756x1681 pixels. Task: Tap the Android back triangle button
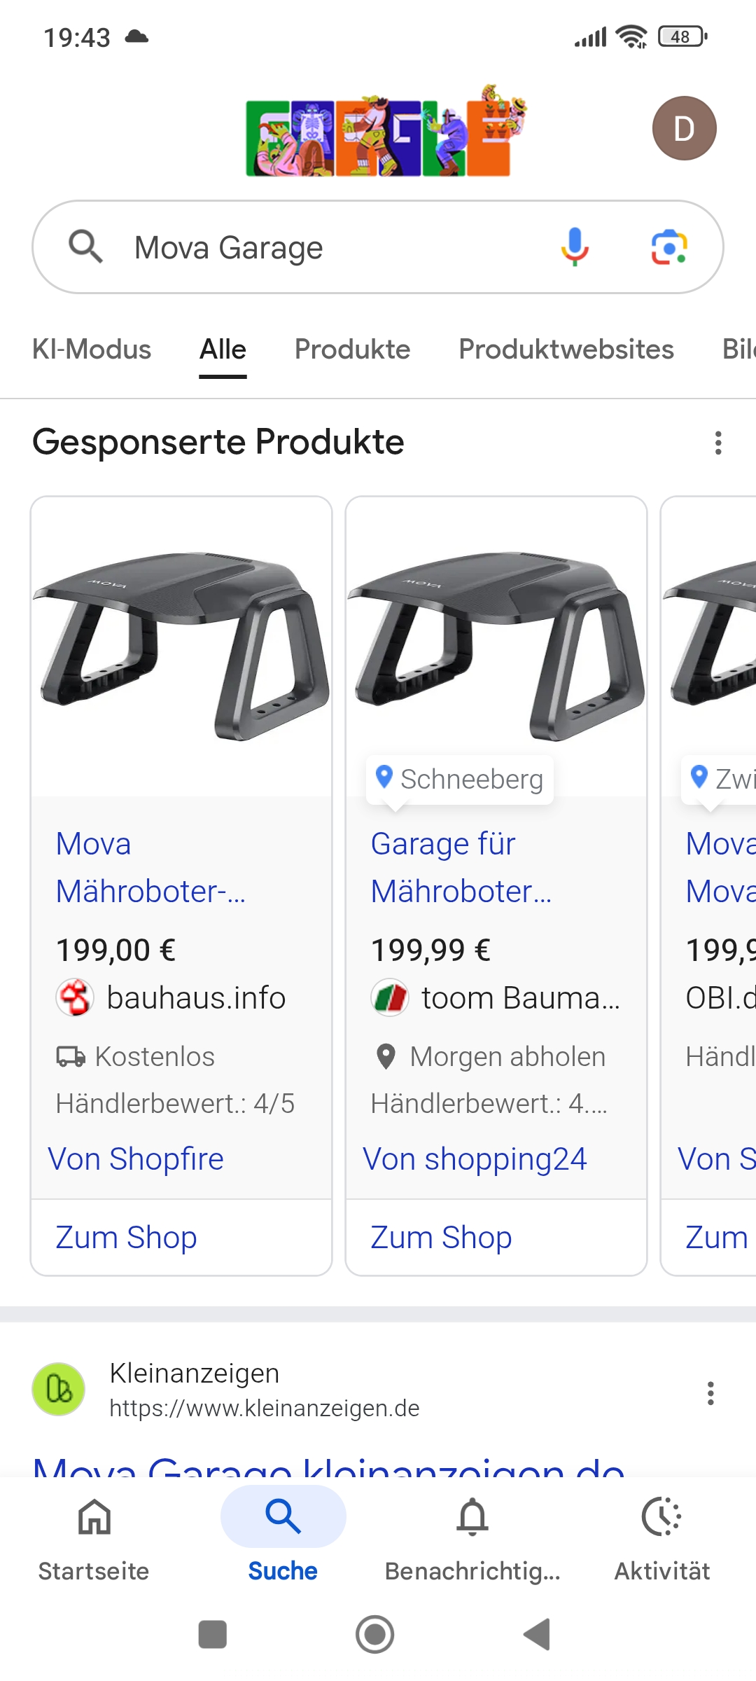(x=537, y=1635)
